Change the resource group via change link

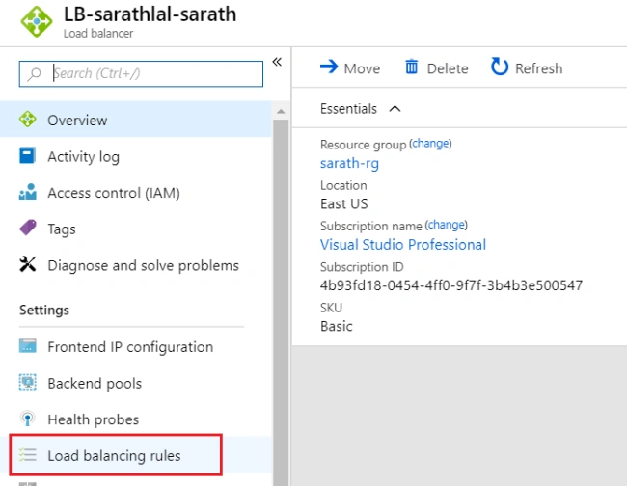[x=430, y=143]
